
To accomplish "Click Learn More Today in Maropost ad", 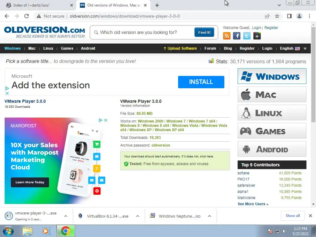I will (30, 182).
